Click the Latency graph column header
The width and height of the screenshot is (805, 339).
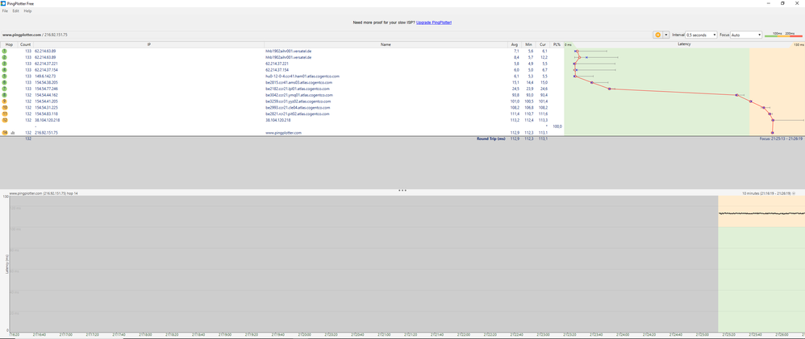click(684, 44)
